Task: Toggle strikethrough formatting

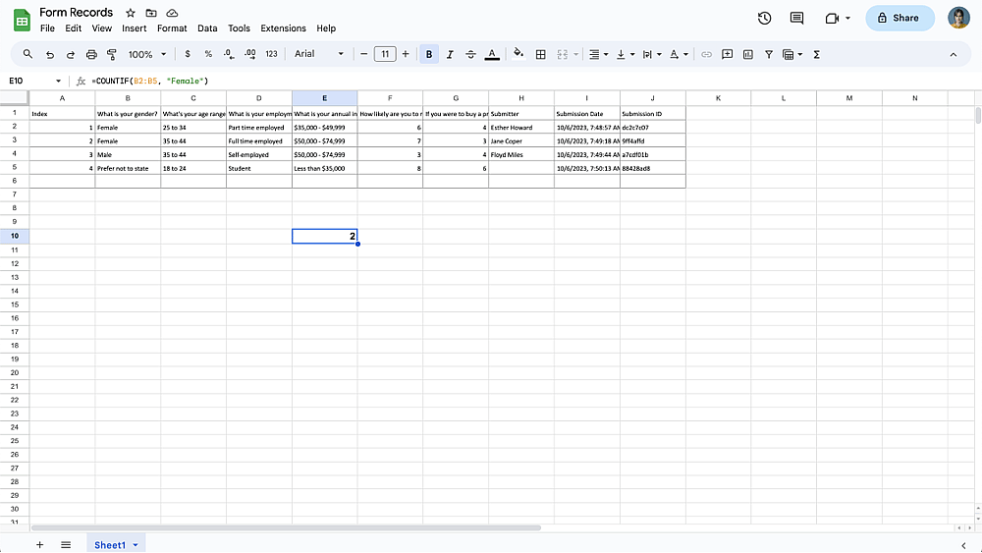Action: point(470,54)
